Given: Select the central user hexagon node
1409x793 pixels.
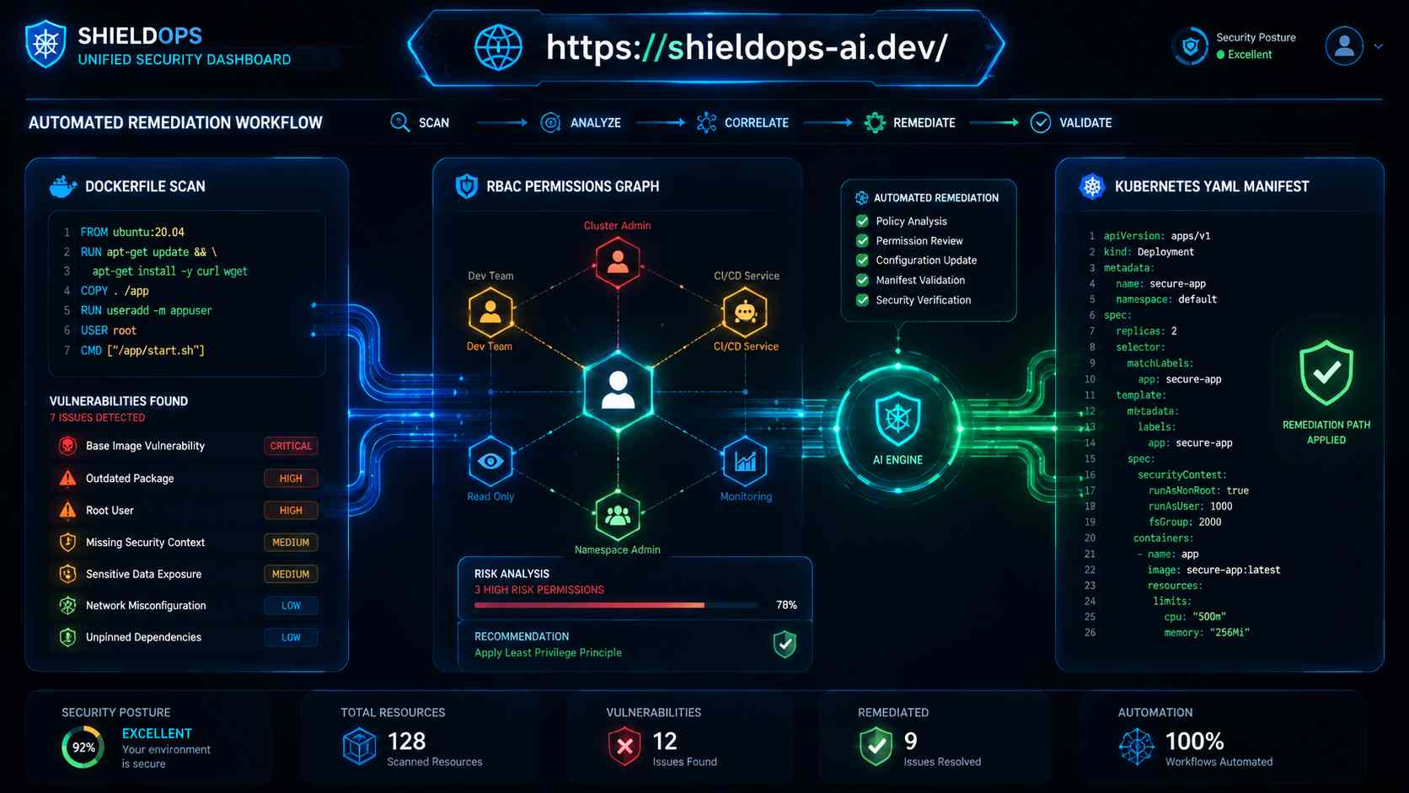Looking at the screenshot, I should [618, 391].
